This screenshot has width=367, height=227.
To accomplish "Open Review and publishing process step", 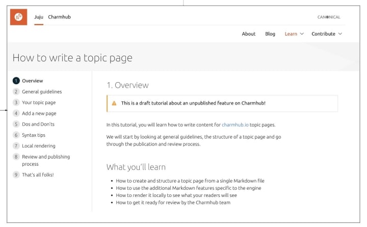I will coord(46,160).
